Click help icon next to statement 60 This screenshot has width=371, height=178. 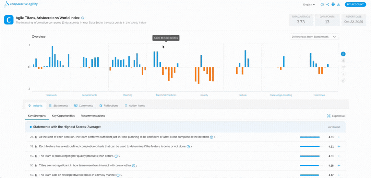pos(116,156)
